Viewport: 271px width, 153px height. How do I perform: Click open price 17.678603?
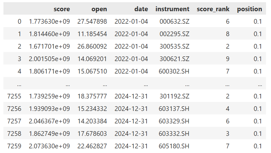pyautogui.click(x=92, y=134)
